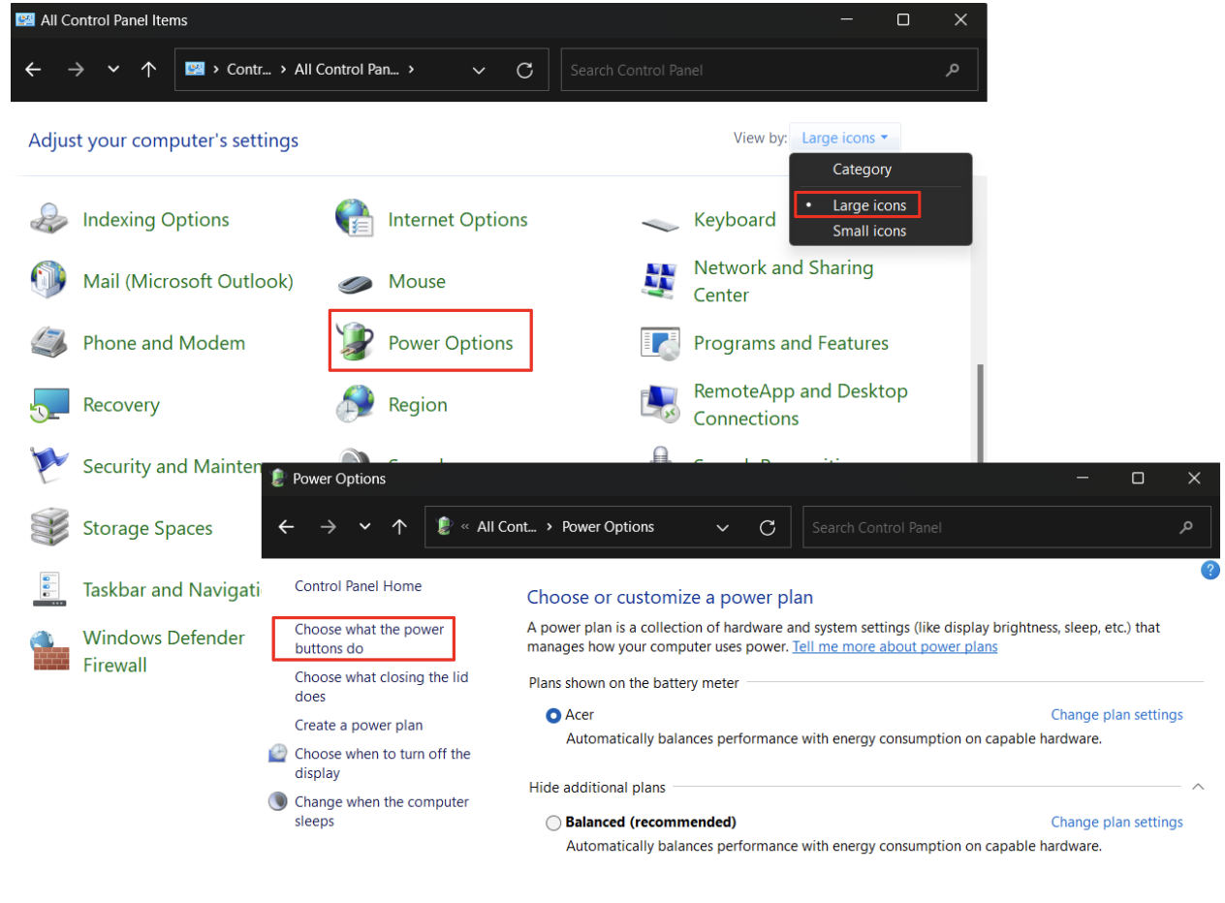Expand the Power Options address bar dropdown
The image size is (1225, 903).
tap(722, 527)
